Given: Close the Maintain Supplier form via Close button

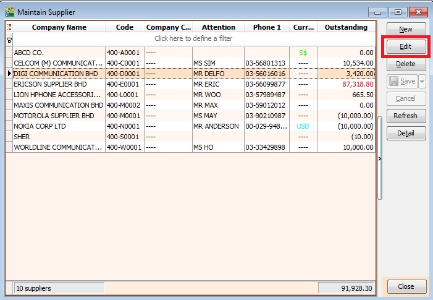Looking at the screenshot, I should tap(405, 286).
